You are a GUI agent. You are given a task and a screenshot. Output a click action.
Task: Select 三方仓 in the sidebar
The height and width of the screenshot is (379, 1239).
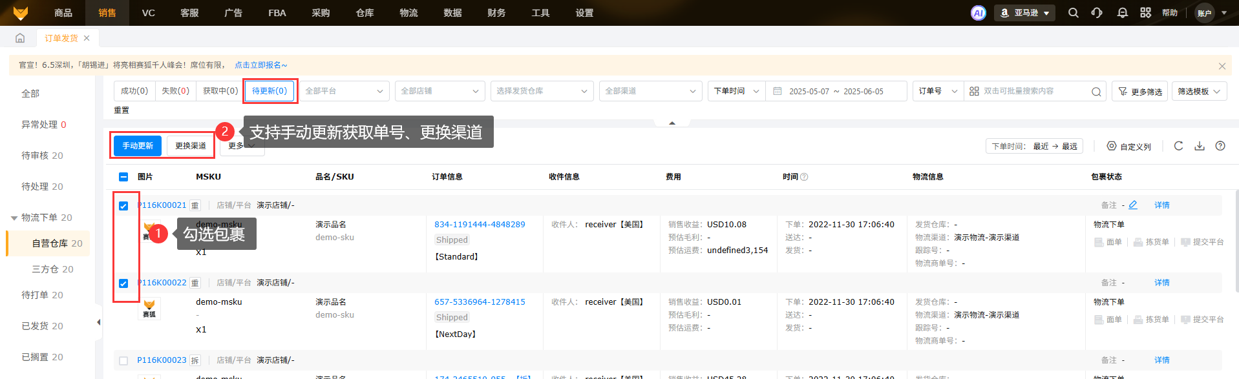coord(52,269)
